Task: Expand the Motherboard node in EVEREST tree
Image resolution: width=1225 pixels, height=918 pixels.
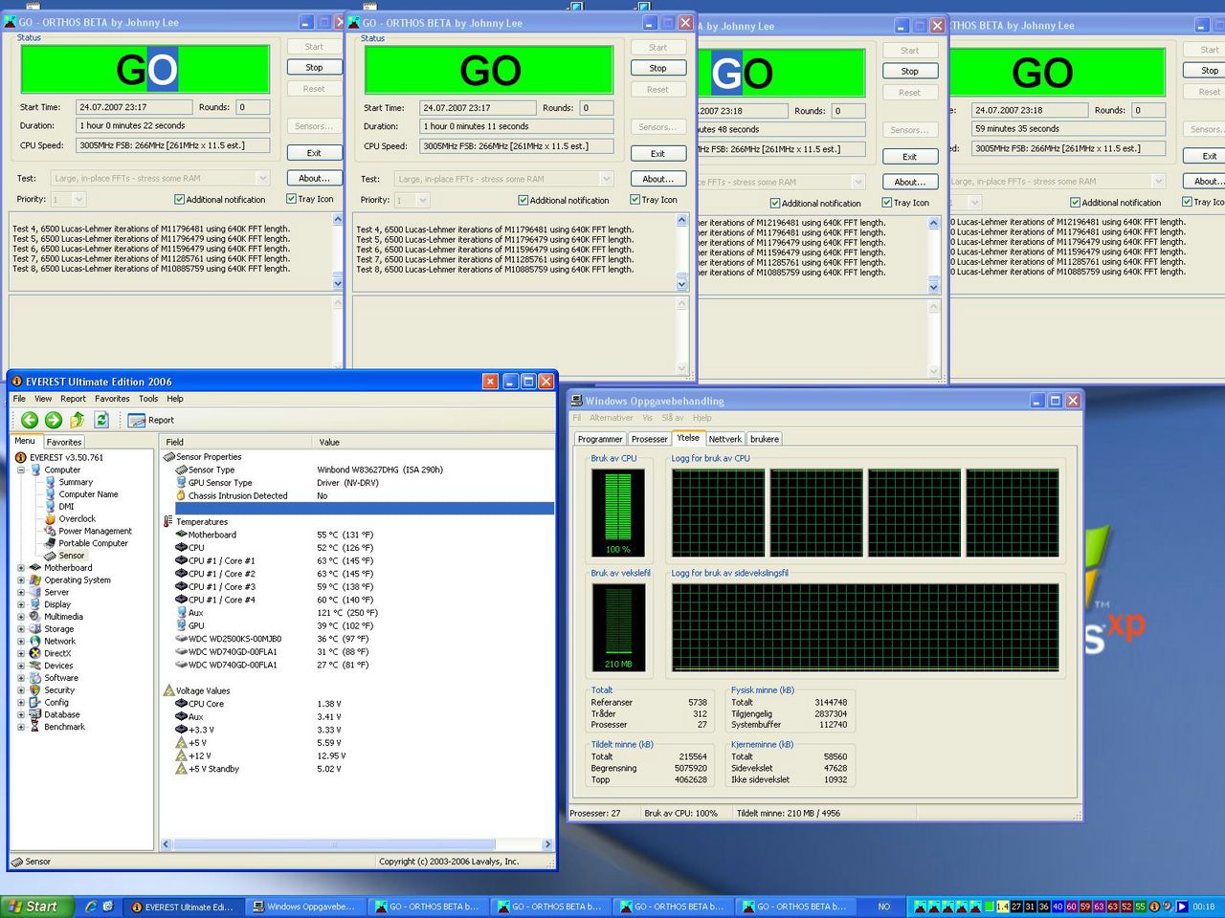Action: pyautogui.click(x=21, y=568)
